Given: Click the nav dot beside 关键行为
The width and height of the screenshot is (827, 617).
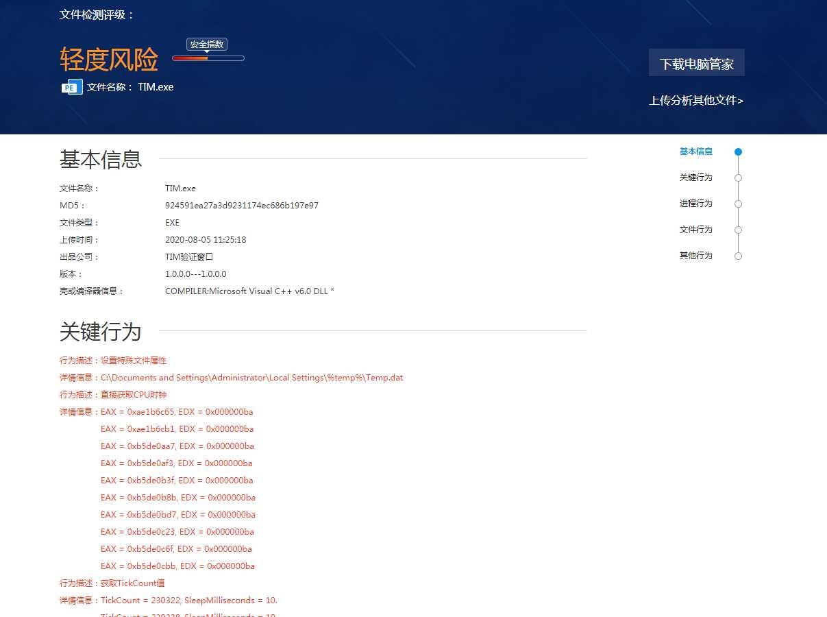Looking at the screenshot, I should [738, 178].
